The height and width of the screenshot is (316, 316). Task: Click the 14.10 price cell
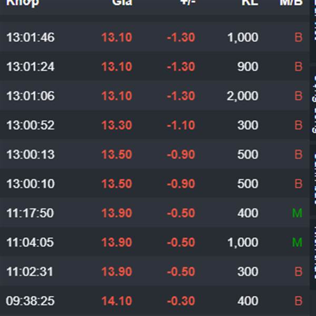click(117, 301)
